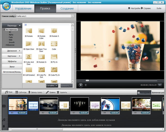Click the Music note toolbar icon
This screenshot has width=166, height=132.
tap(6, 92)
